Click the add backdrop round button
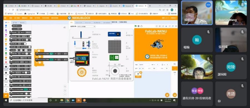This screenshot has width=250, height=108. coord(175,95)
